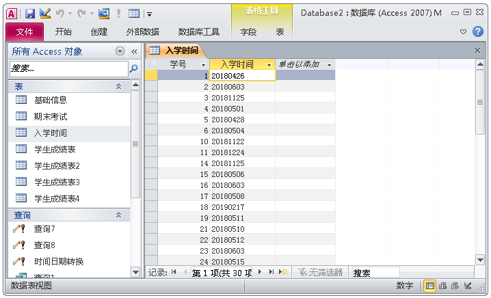The image size is (491, 298).
Task: Click the record search box at bottom
Action: point(375,273)
